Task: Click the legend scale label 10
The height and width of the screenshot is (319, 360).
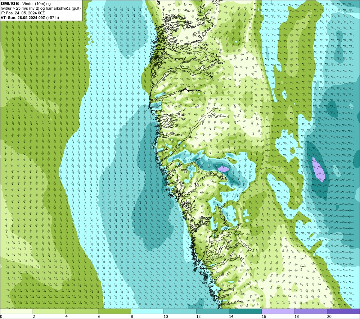Action: pyautogui.click(x=166, y=316)
